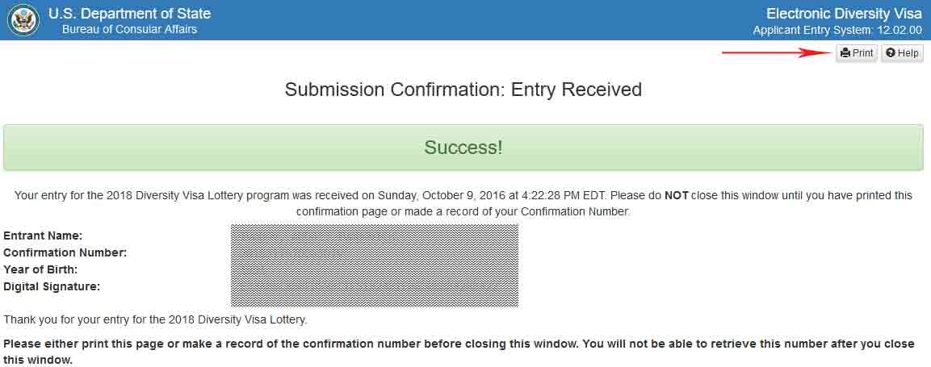Click the question mark icon beside Help
The image size is (931, 367).
pyautogui.click(x=890, y=53)
